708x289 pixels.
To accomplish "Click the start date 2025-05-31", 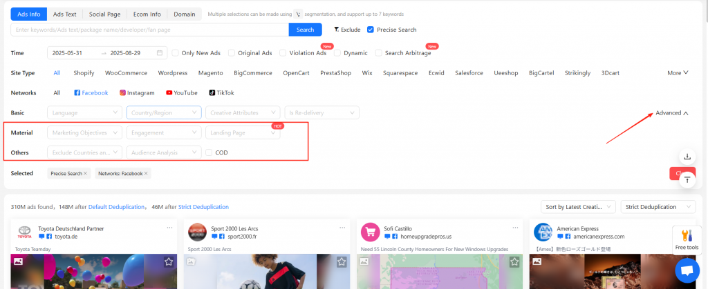I will (67, 52).
